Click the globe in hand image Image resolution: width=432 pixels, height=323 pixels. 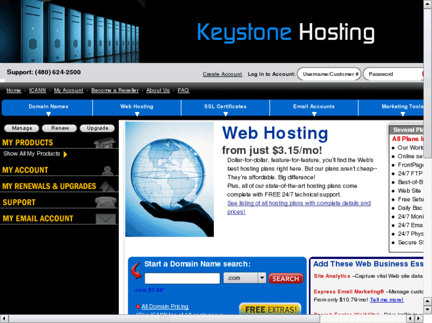(x=169, y=179)
